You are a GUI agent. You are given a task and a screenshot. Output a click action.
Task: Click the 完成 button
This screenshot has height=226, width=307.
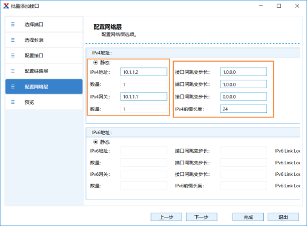(248, 217)
